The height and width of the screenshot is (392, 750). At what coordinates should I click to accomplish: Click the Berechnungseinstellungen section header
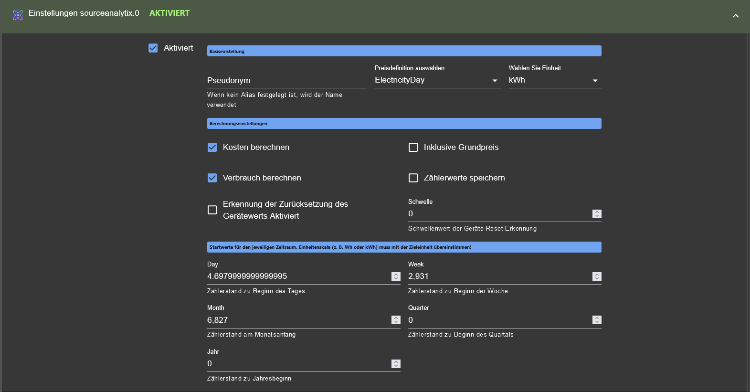tap(404, 123)
